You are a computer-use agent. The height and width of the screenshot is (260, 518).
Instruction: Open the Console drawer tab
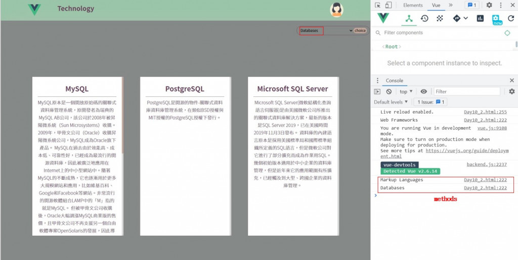395,80
